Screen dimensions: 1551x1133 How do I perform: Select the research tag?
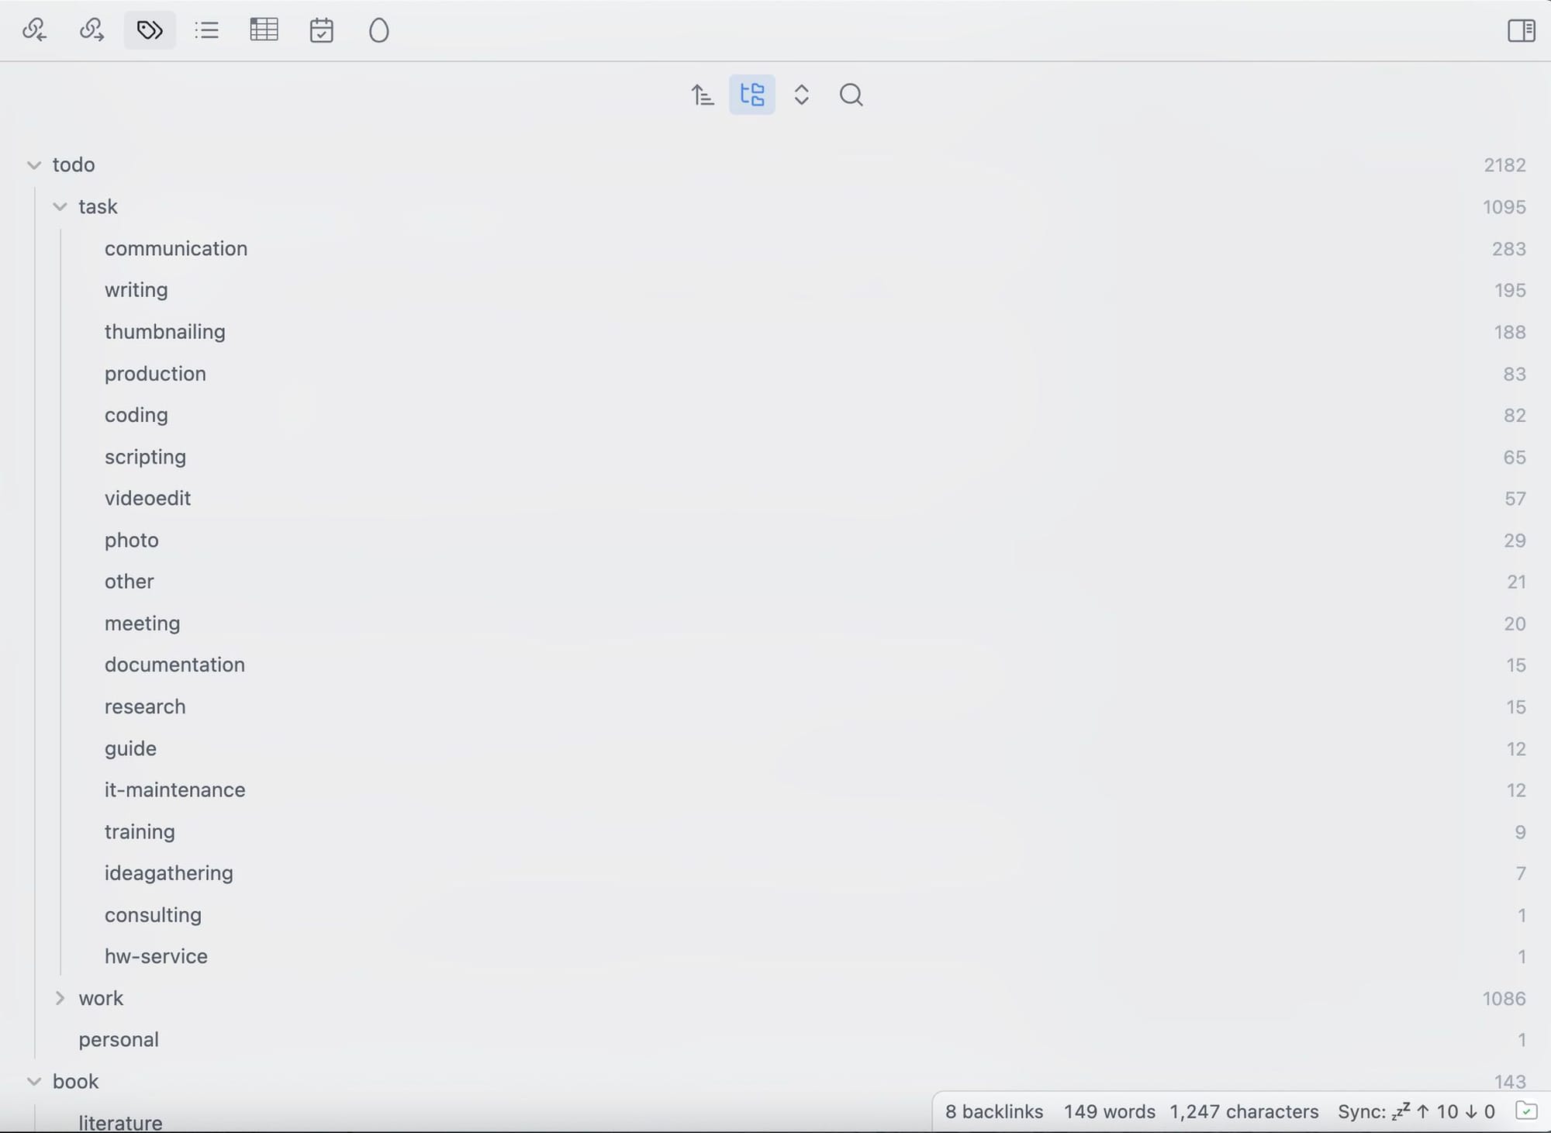pos(145,706)
